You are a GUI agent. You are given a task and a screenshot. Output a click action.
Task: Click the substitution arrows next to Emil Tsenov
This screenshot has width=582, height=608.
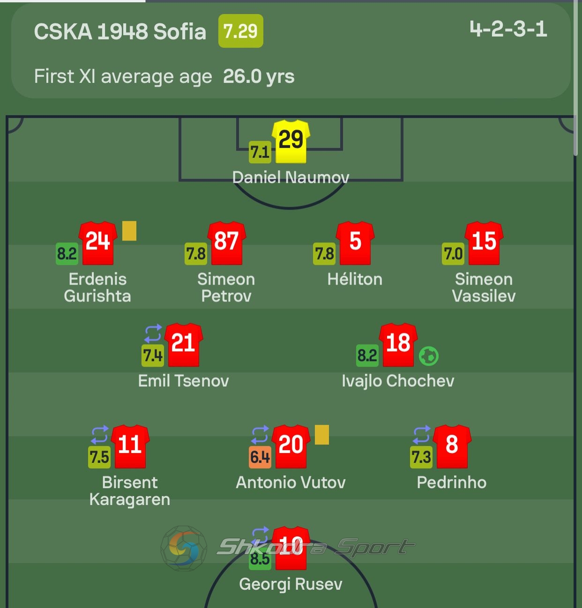[x=153, y=334]
